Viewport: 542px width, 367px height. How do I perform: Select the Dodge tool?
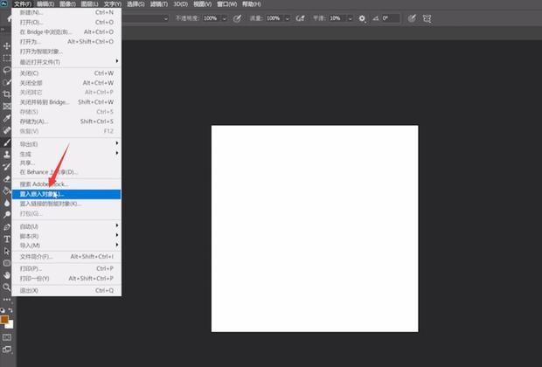click(x=7, y=215)
